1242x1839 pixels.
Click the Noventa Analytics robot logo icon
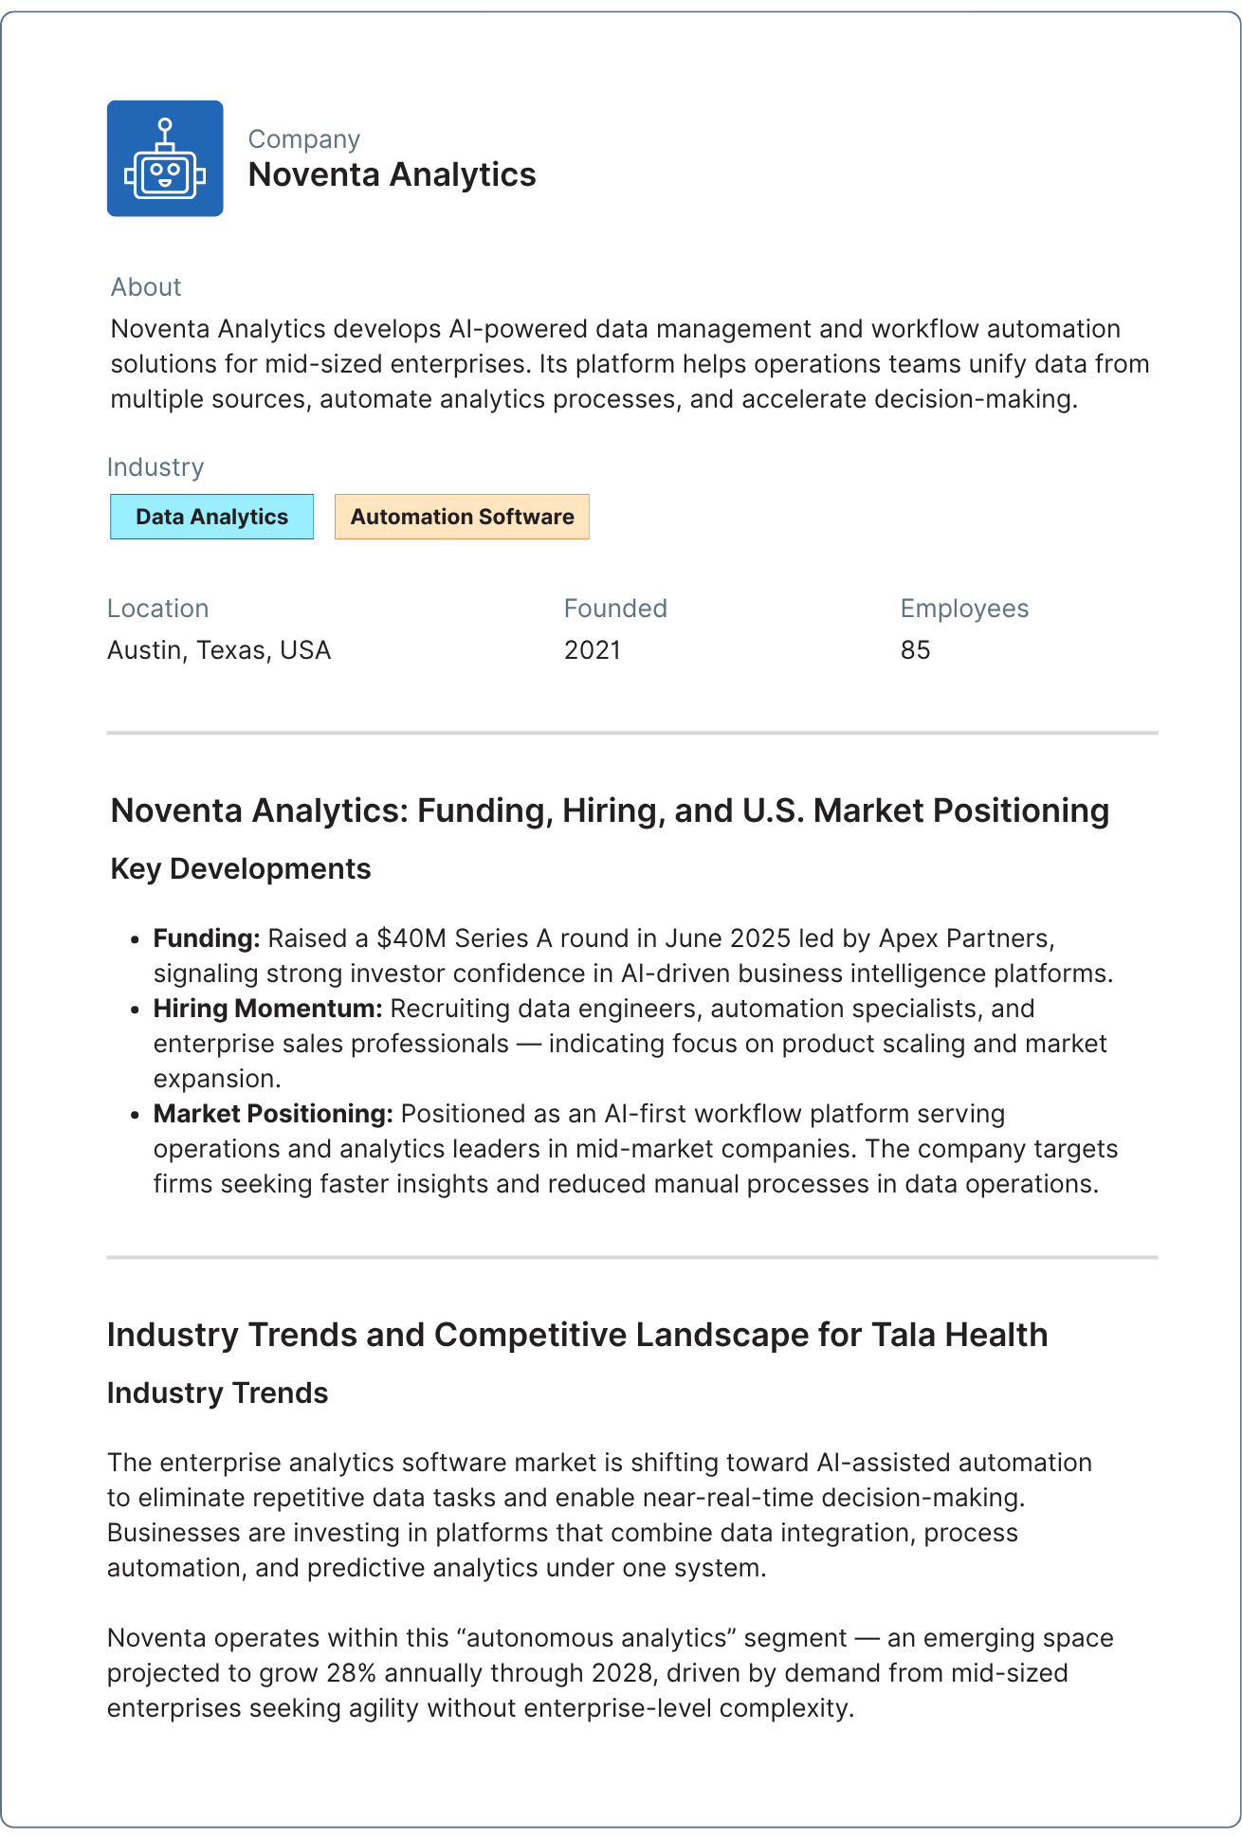(x=165, y=158)
